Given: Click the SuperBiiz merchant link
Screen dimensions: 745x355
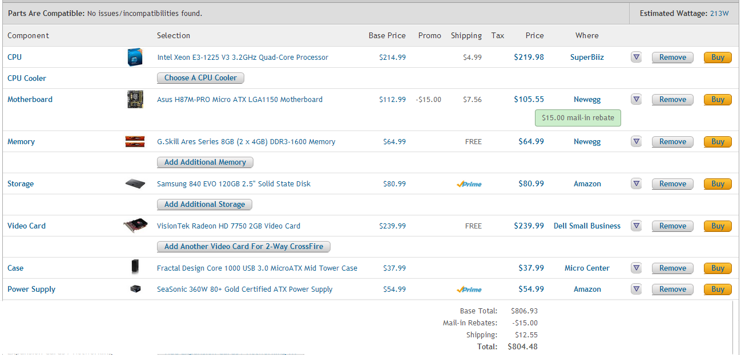Looking at the screenshot, I should pos(587,57).
